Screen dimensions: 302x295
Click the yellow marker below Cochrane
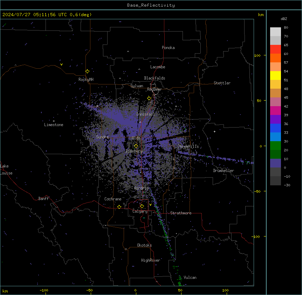click(x=119, y=207)
